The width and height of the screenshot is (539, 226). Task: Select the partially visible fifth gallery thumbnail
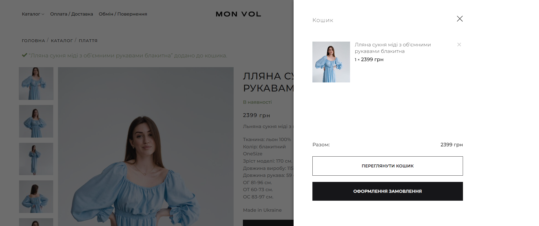36,222
